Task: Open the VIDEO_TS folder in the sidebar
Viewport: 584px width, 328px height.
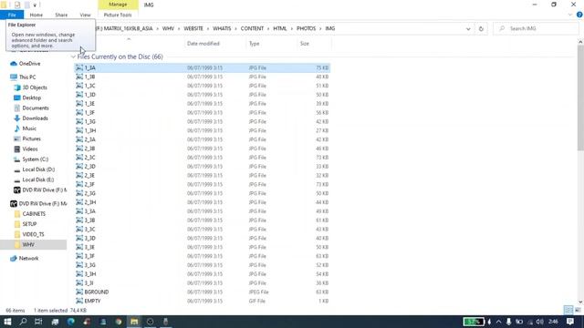Action: pos(29,234)
